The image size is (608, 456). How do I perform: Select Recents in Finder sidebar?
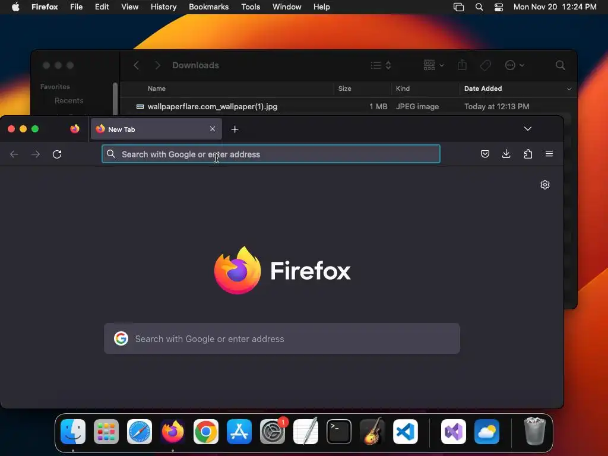69,100
